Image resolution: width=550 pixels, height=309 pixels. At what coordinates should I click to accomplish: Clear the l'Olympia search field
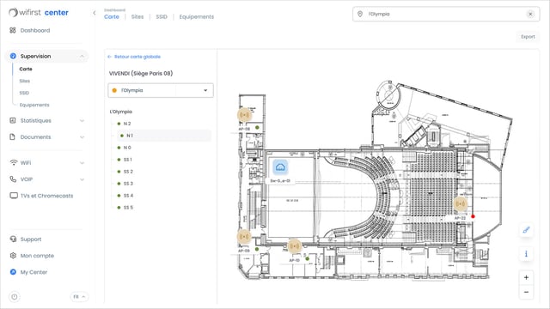[530, 14]
